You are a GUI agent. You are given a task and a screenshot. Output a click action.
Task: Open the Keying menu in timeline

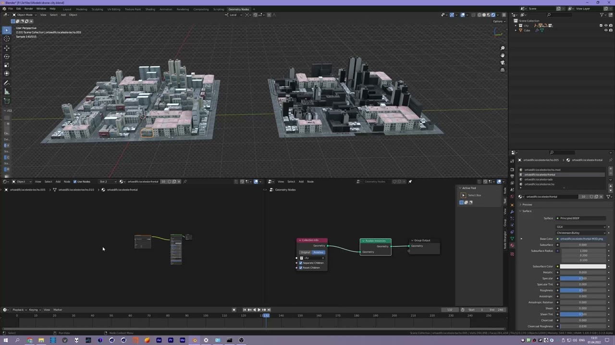coord(34,310)
